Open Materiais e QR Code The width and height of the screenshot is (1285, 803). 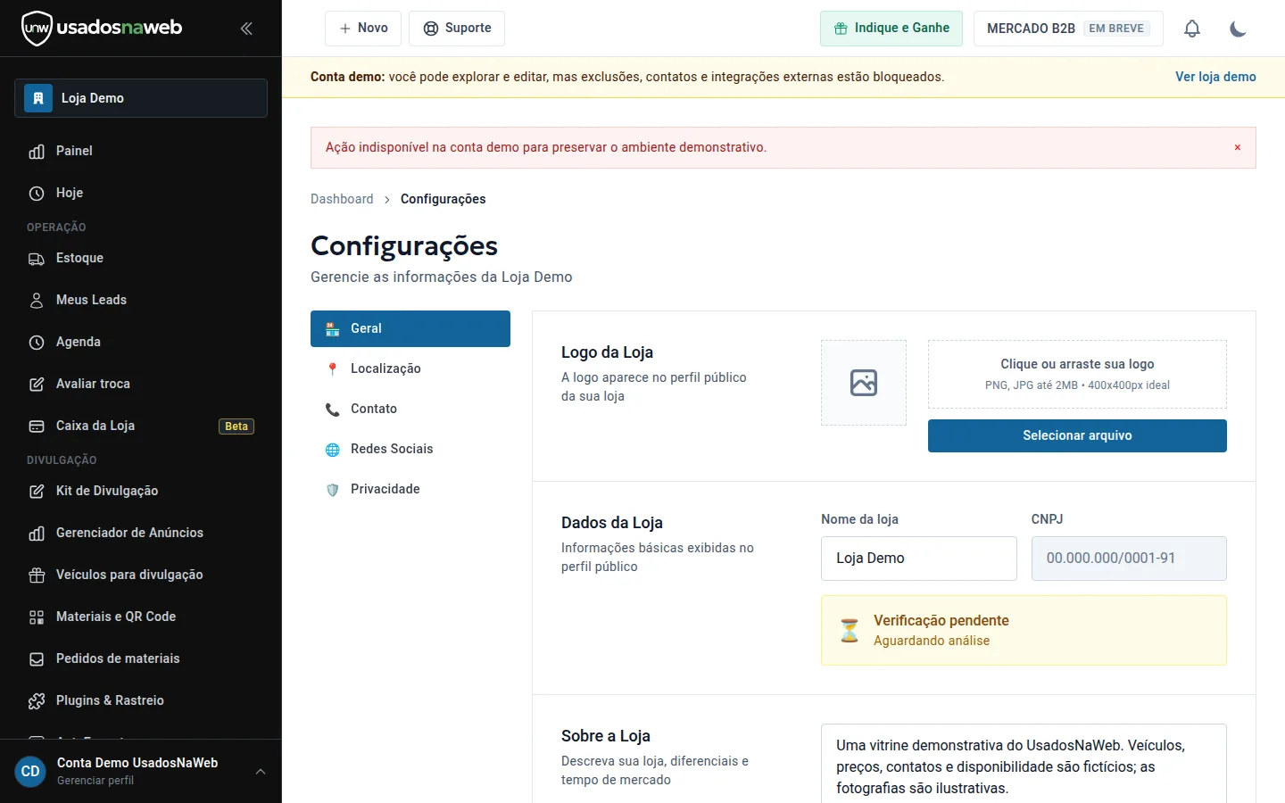(x=141, y=617)
